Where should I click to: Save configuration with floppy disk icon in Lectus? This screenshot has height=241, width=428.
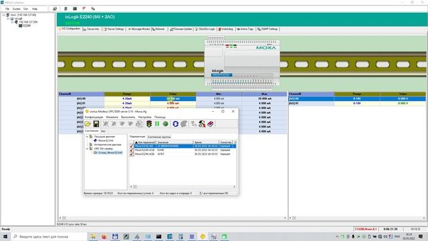(96, 124)
